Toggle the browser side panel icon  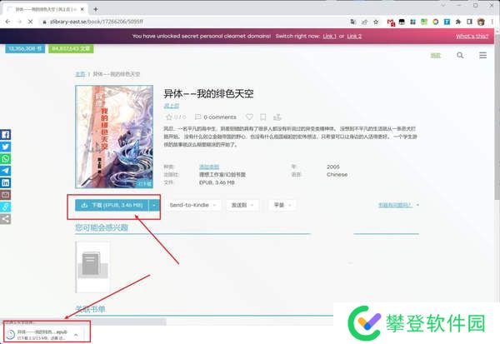click(x=469, y=22)
